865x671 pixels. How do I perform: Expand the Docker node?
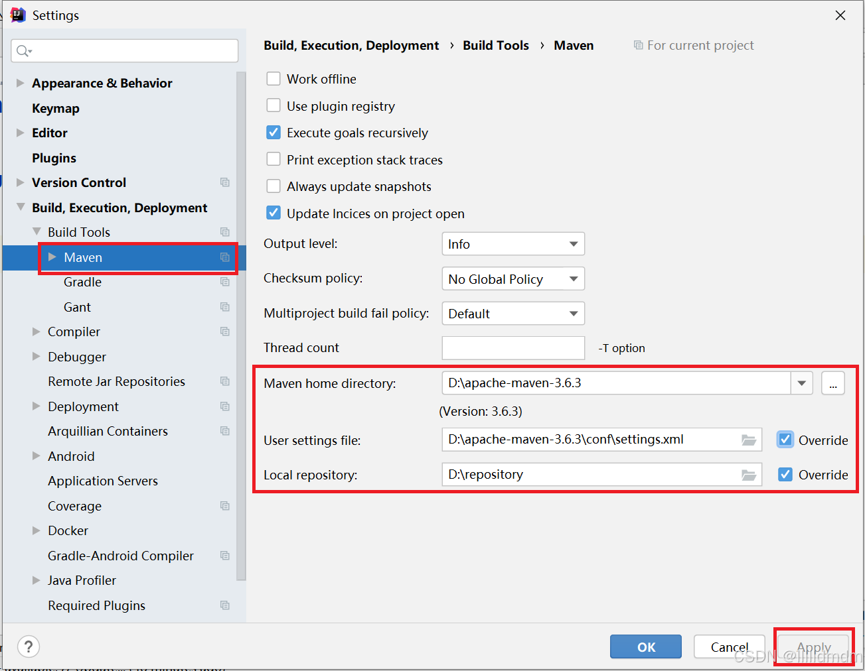[x=37, y=530]
